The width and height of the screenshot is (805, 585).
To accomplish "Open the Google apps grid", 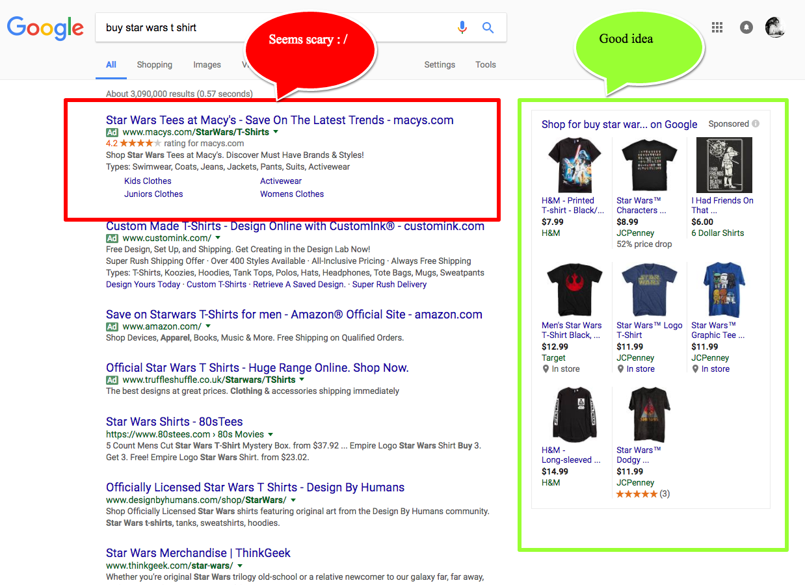I will click(x=717, y=27).
